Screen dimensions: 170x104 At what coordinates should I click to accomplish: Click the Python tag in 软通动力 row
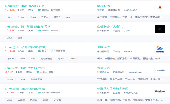(x=34, y=100)
